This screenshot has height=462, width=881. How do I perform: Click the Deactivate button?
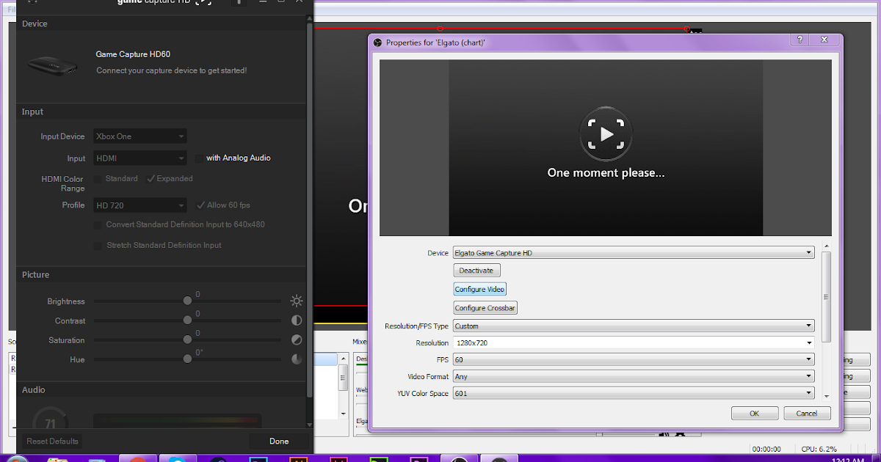[x=476, y=270]
